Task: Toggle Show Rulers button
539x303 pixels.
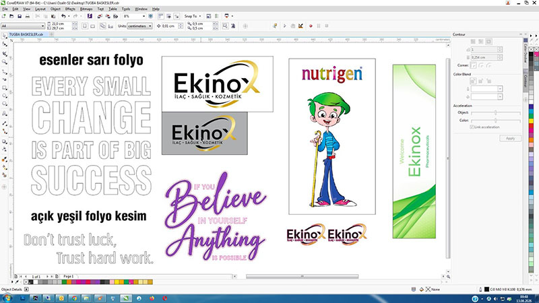Action: coord(160,16)
